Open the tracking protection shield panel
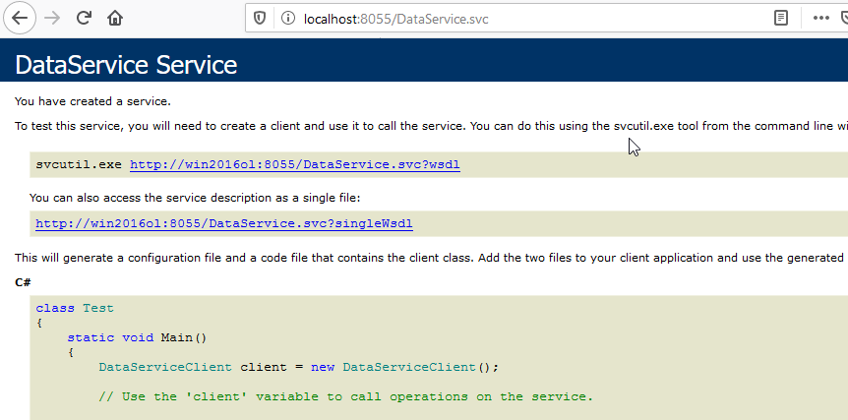 260,18
